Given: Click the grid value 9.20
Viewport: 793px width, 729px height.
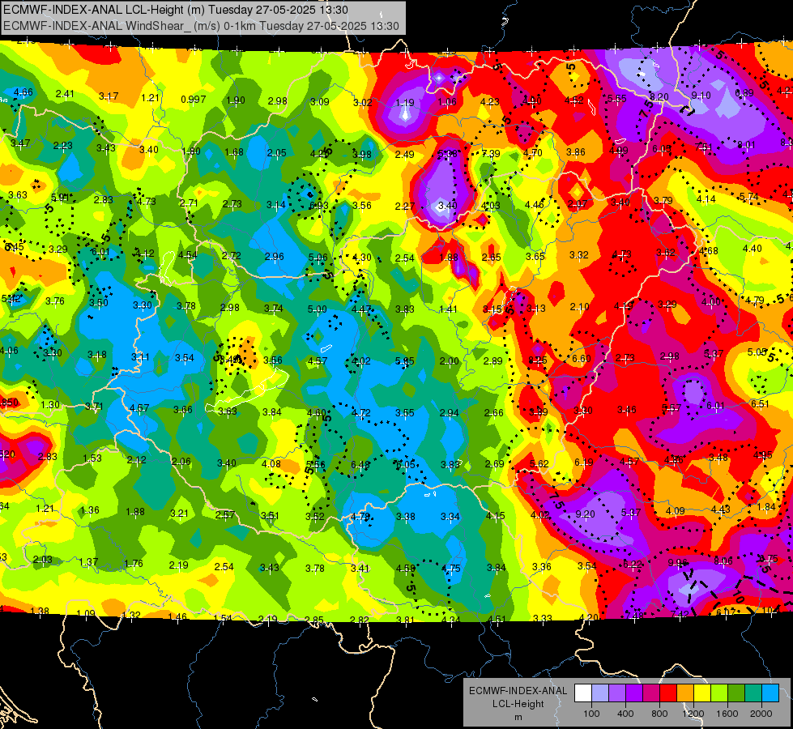Looking at the screenshot, I should 585,514.
